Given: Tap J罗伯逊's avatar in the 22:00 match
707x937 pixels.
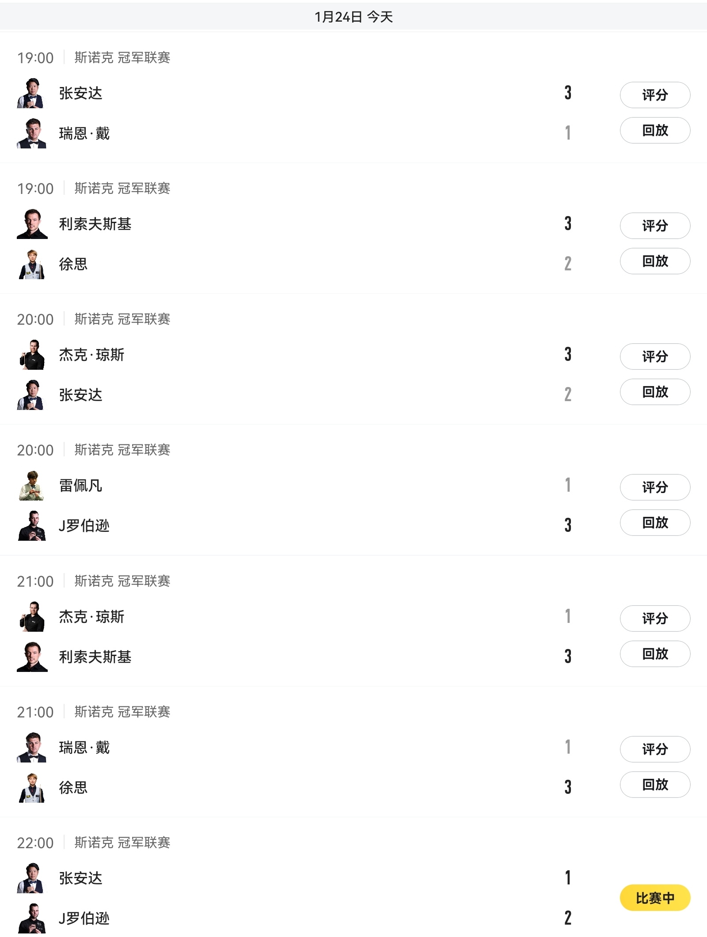Looking at the screenshot, I should click(31, 918).
